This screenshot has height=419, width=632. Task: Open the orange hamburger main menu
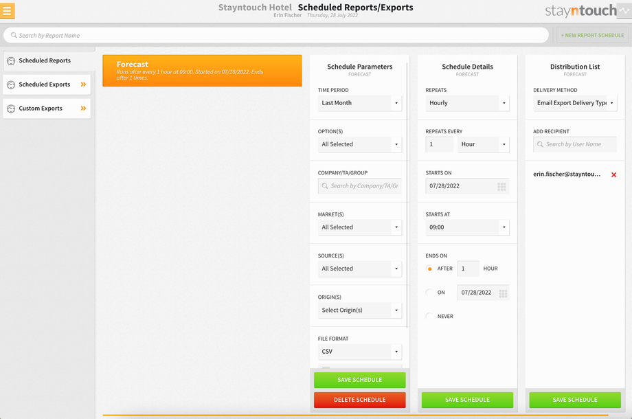pyautogui.click(x=7, y=11)
